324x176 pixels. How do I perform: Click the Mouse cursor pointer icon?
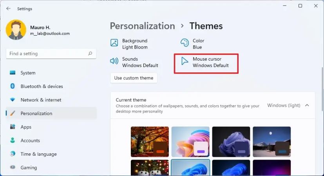click(x=185, y=61)
